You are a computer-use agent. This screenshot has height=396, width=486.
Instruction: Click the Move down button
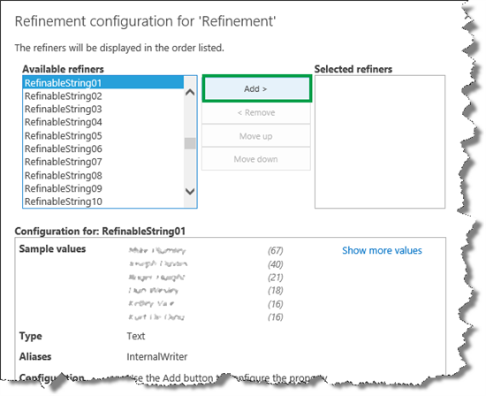coord(256,159)
